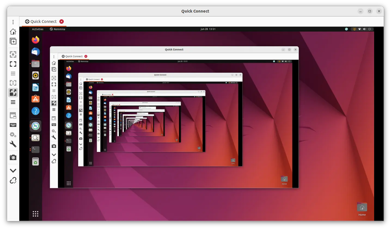391x229 pixels.
Task: Open three-dot menu in first nested window
Action: pyautogui.click(x=54, y=57)
